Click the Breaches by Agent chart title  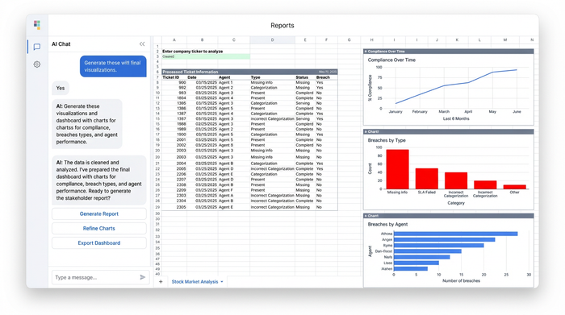point(387,225)
